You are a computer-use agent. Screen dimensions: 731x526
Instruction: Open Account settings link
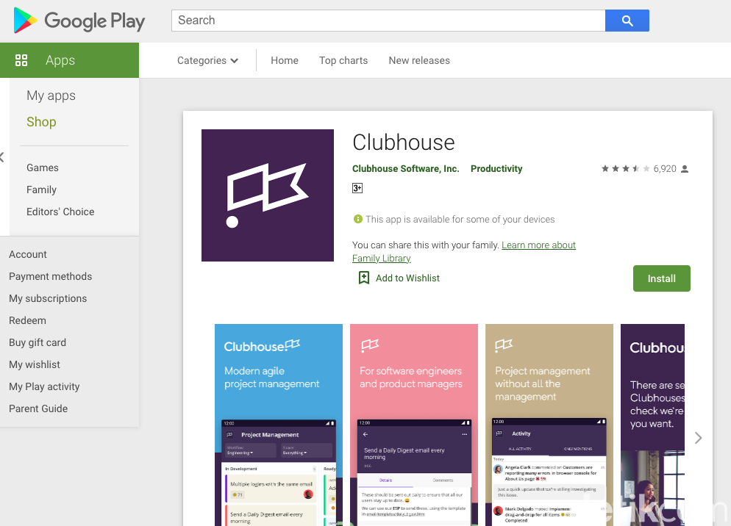[27, 254]
